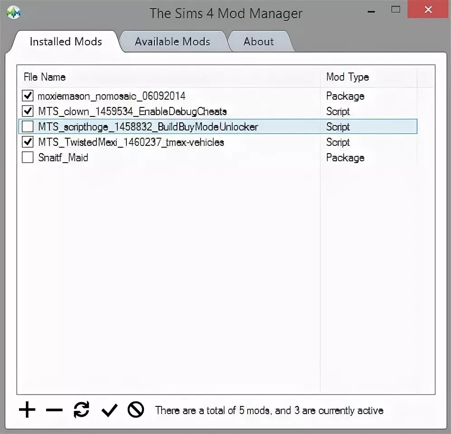This screenshot has width=451, height=434.
Task: Remove selected mod with minus icon
Action: coord(54,410)
